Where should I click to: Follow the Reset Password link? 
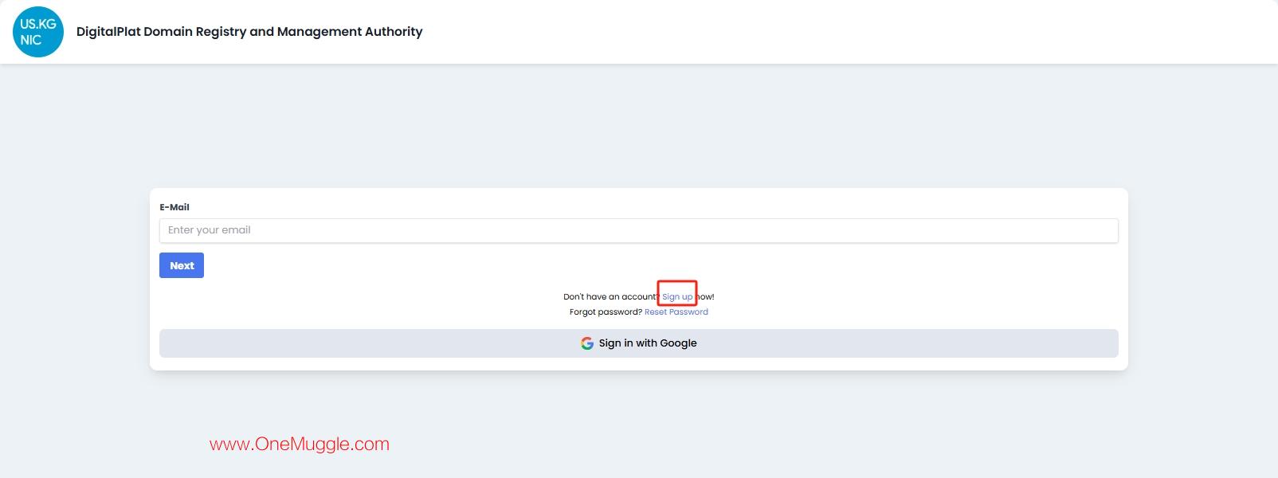tap(676, 311)
